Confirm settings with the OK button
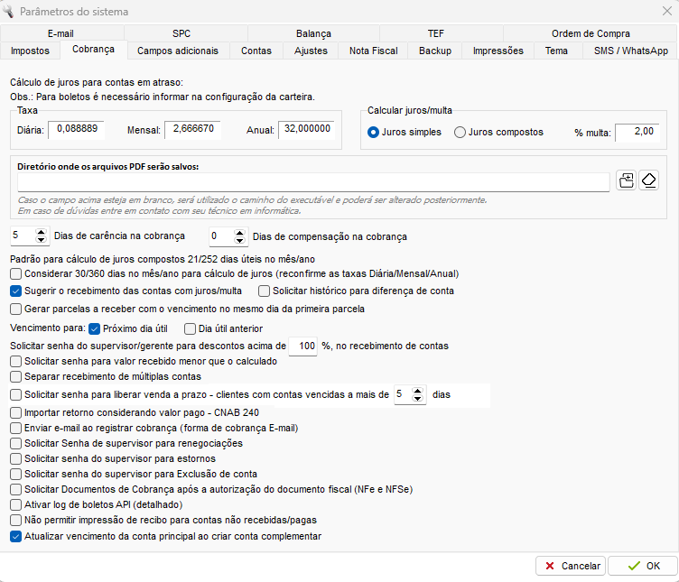This screenshot has width=679, height=582. 643,566
